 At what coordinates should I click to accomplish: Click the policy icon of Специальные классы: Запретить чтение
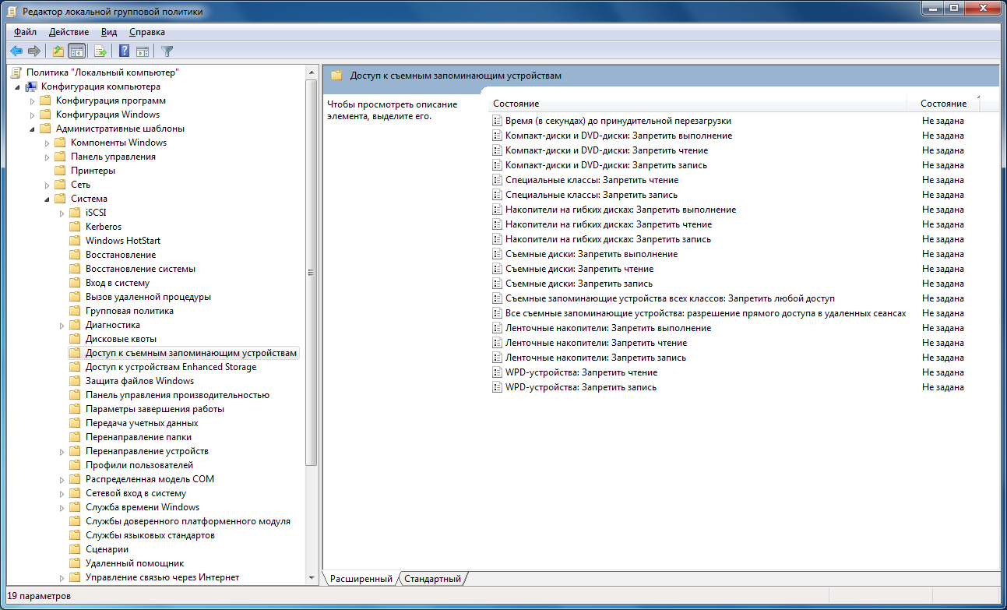(x=498, y=180)
